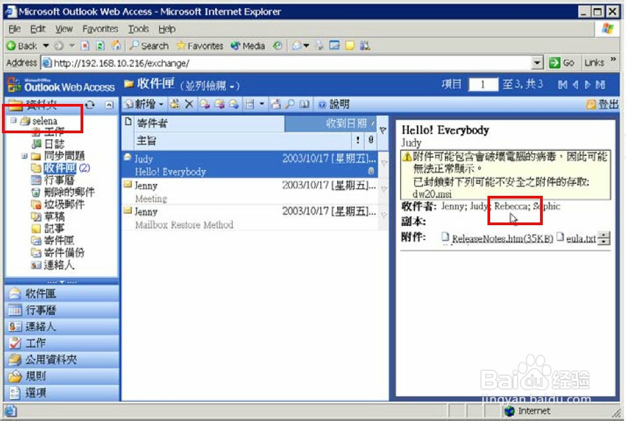This screenshot has height=421, width=626.
Task: Click the IE Home icon
Action: [116, 45]
